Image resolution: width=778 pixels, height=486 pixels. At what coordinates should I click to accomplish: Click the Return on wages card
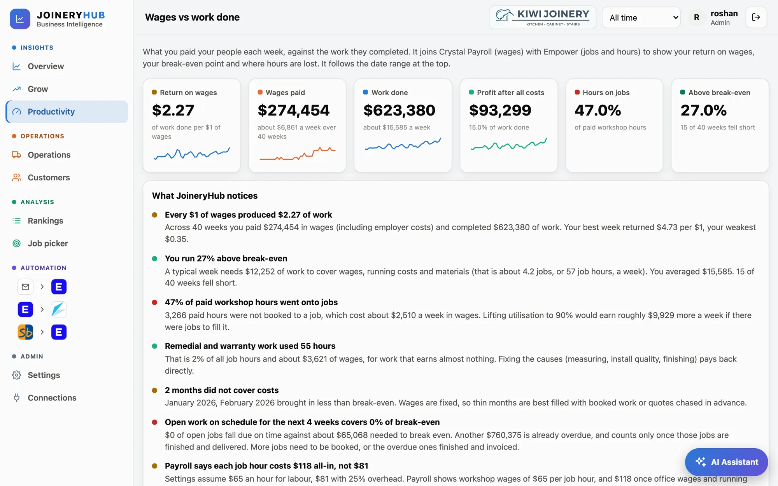coord(192,126)
